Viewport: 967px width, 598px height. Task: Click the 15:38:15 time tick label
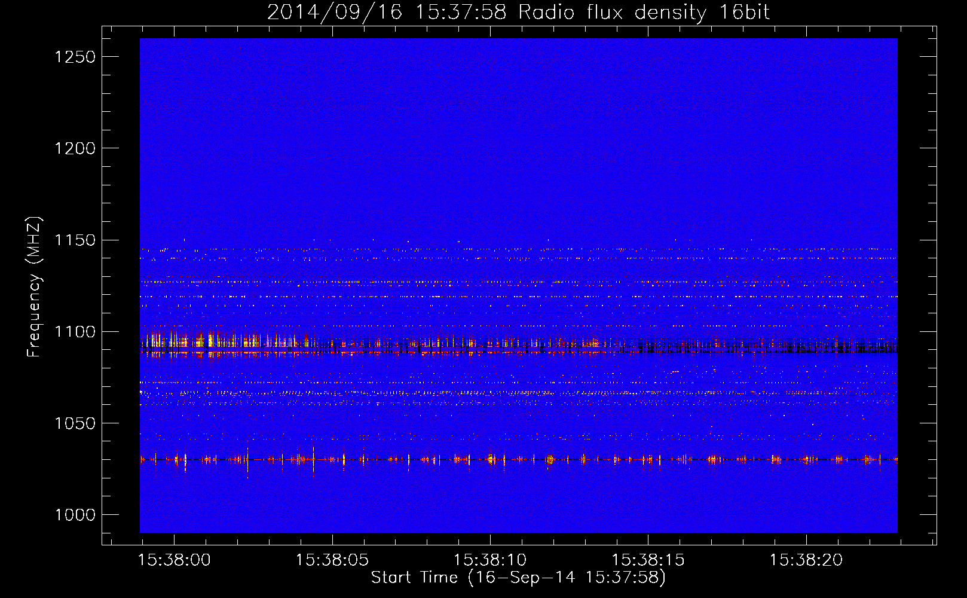click(x=648, y=560)
